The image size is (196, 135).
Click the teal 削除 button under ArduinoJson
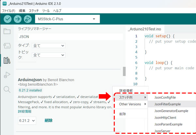(x=48, y=121)
